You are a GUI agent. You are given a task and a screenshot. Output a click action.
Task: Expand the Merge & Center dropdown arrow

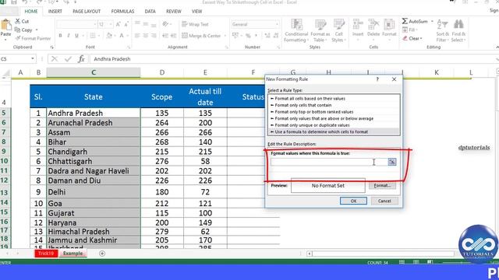pyautogui.click(x=225, y=36)
